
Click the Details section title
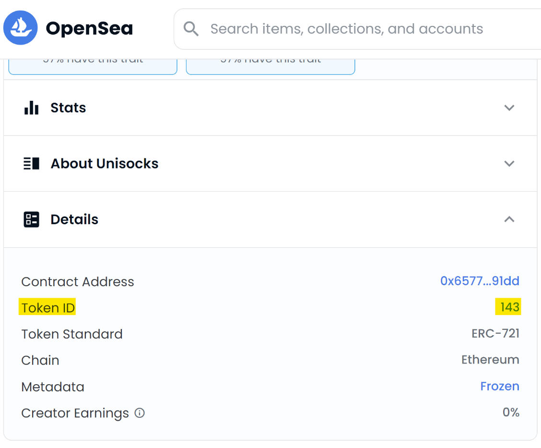74,220
